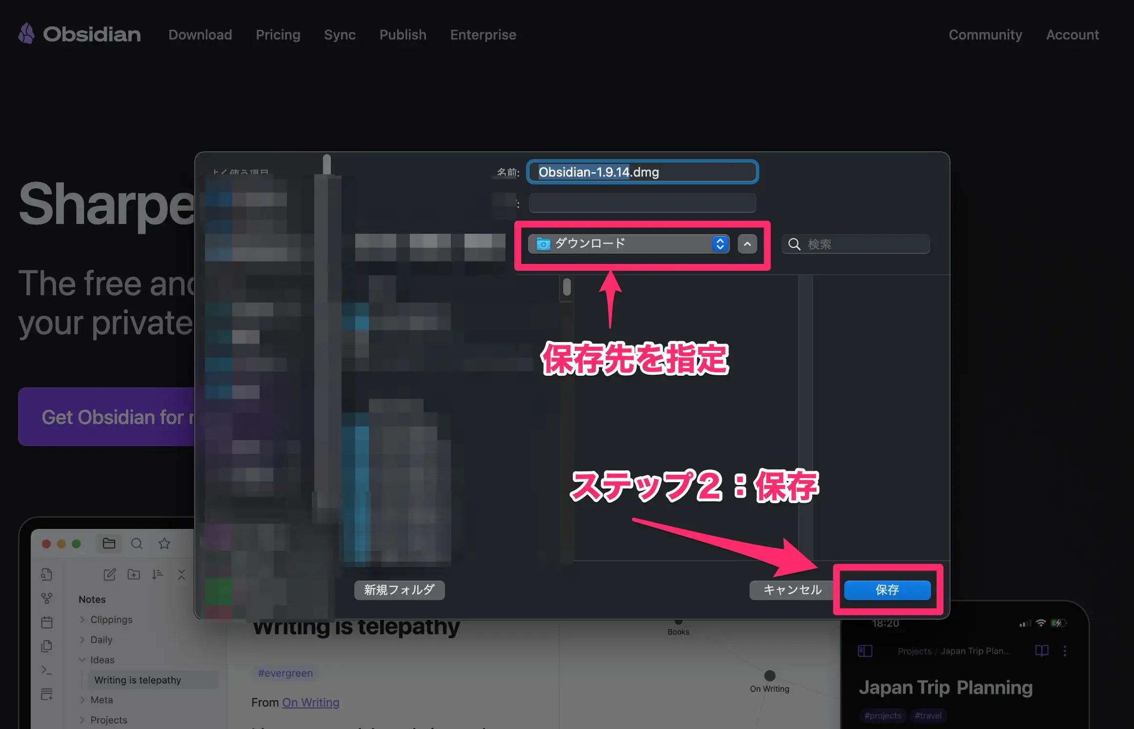This screenshot has width=1134, height=729.
Task: Open the file explorer folder icon in app preview
Action: click(x=109, y=544)
